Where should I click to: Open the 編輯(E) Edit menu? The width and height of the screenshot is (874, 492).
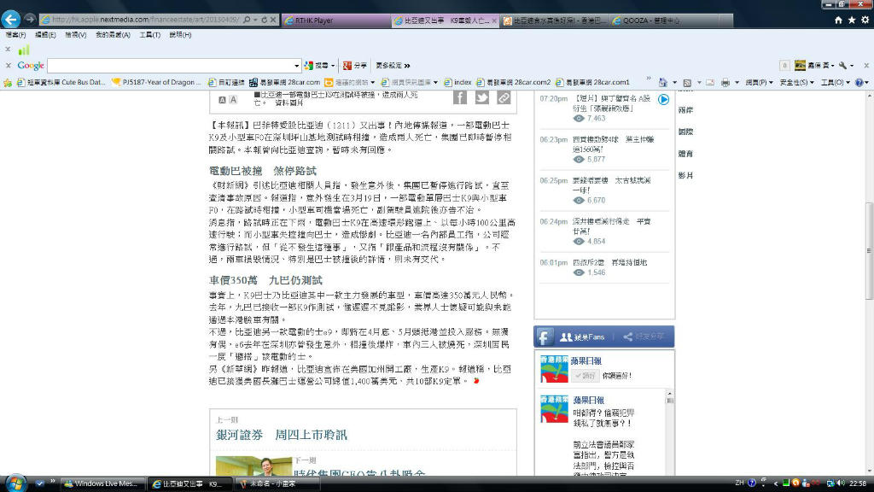pos(45,34)
